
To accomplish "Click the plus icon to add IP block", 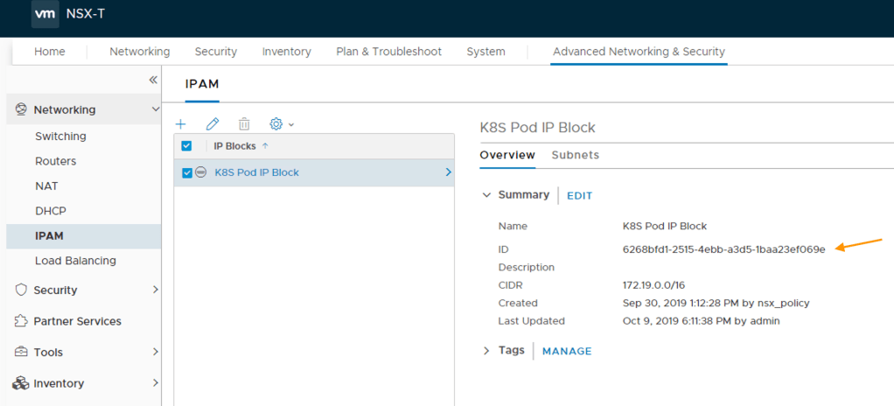I will click(x=181, y=125).
